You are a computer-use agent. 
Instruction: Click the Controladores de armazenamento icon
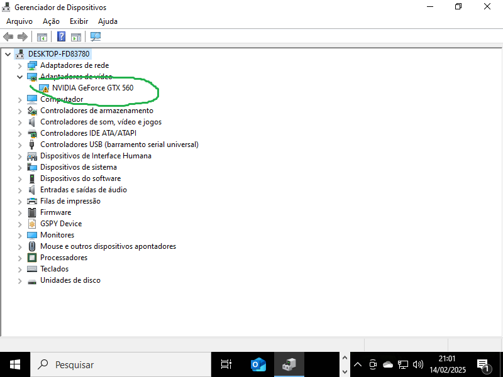click(32, 111)
